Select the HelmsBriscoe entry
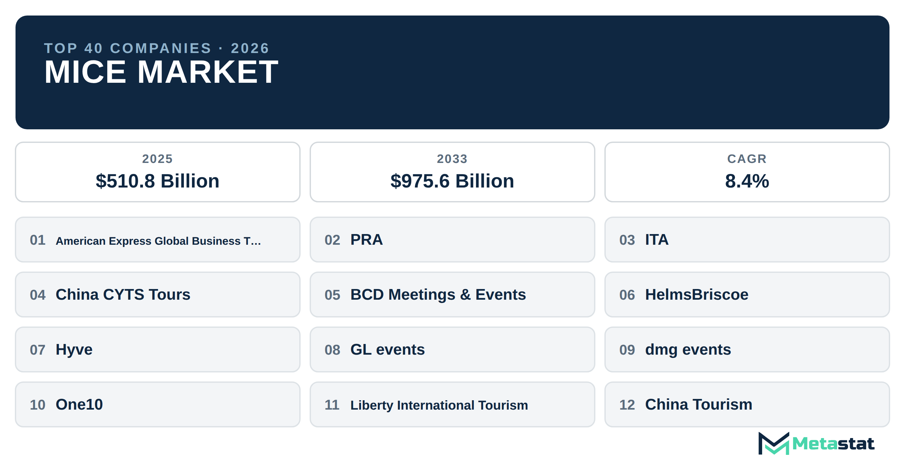Image resolution: width=905 pixels, height=472 pixels. 747,295
